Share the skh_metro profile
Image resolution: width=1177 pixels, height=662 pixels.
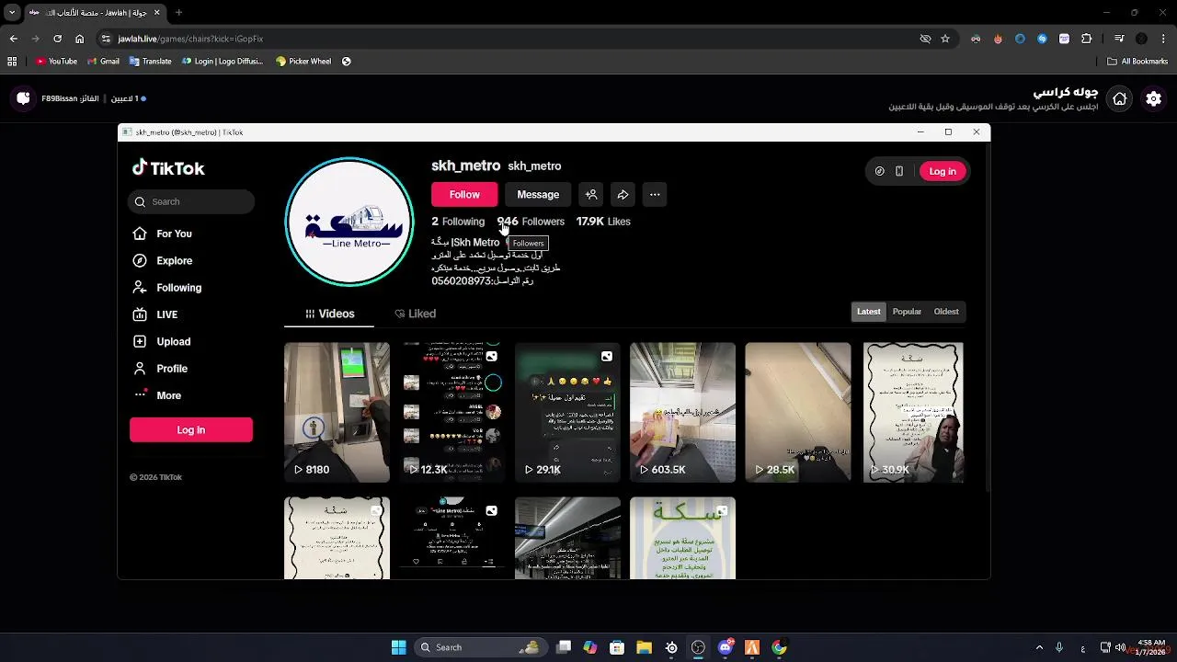click(623, 194)
